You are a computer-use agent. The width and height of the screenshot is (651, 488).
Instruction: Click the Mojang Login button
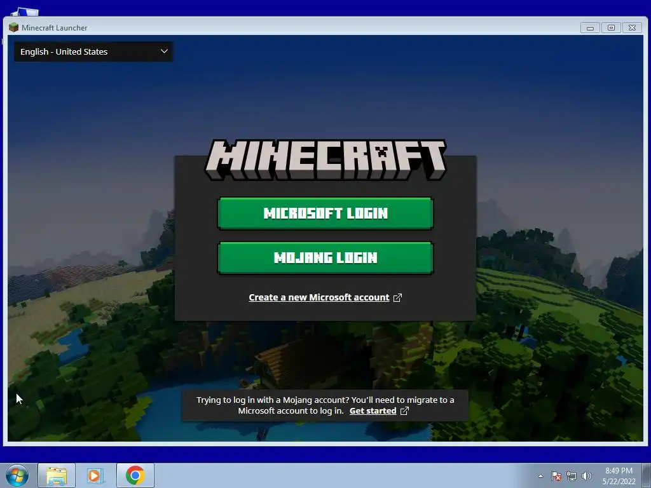(x=325, y=258)
